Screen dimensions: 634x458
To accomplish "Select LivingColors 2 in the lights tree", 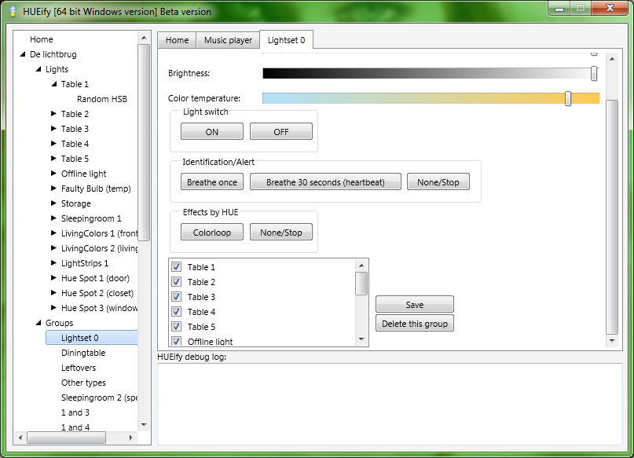I will point(99,248).
